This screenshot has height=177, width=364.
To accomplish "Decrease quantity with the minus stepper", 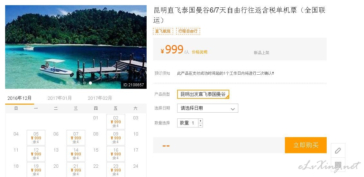I will click(201, 125).
